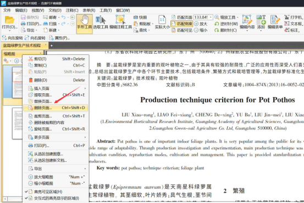Select the 选取工具 selection tool
This screenshot has width=304, height=203.
click(x=101, y=22)
